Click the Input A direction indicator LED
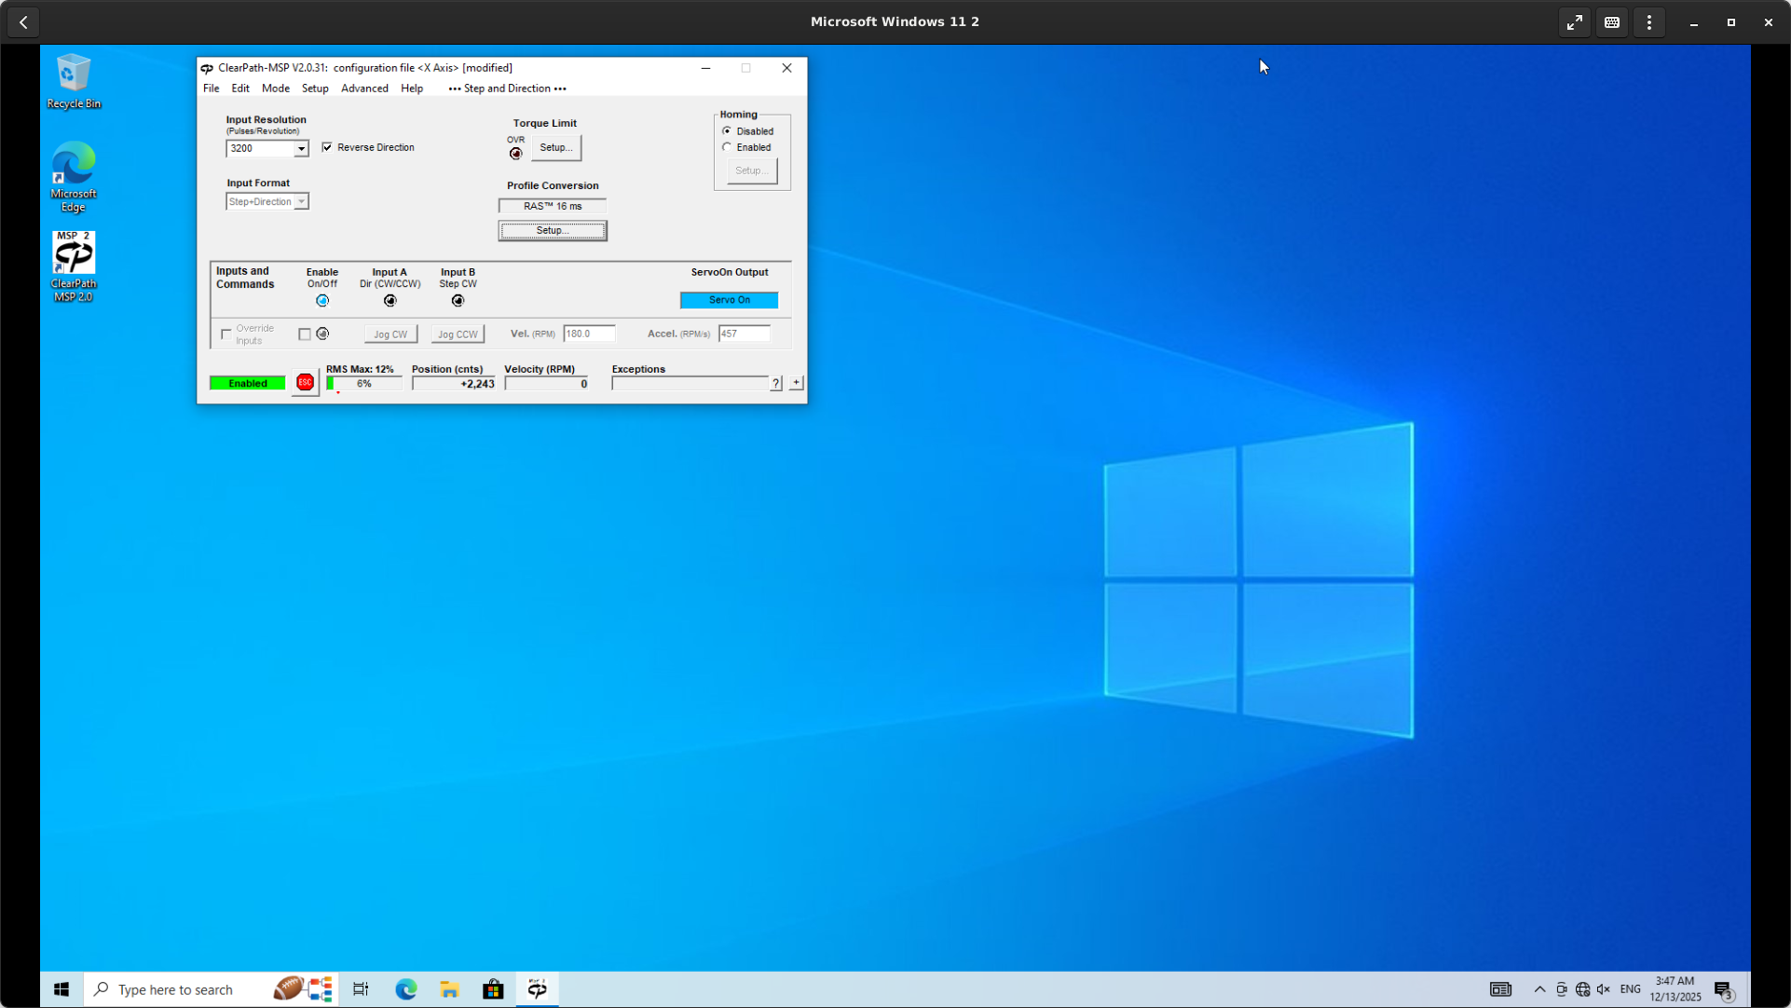Image resolution: width=1791 pixels, height=1008 pixels. point(390,301)
